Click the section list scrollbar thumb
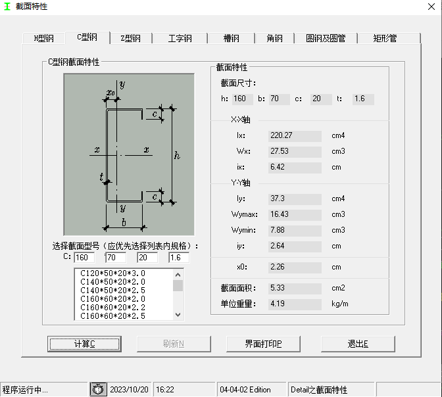The image size is (442, 397). point(178,285)
